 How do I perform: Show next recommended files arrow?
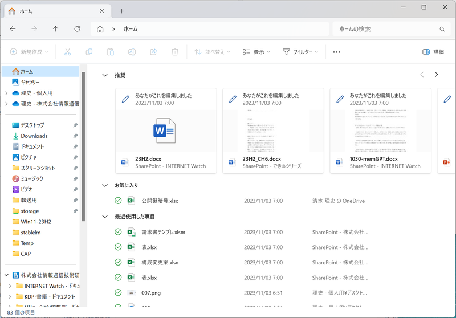(x=436, y=75)
